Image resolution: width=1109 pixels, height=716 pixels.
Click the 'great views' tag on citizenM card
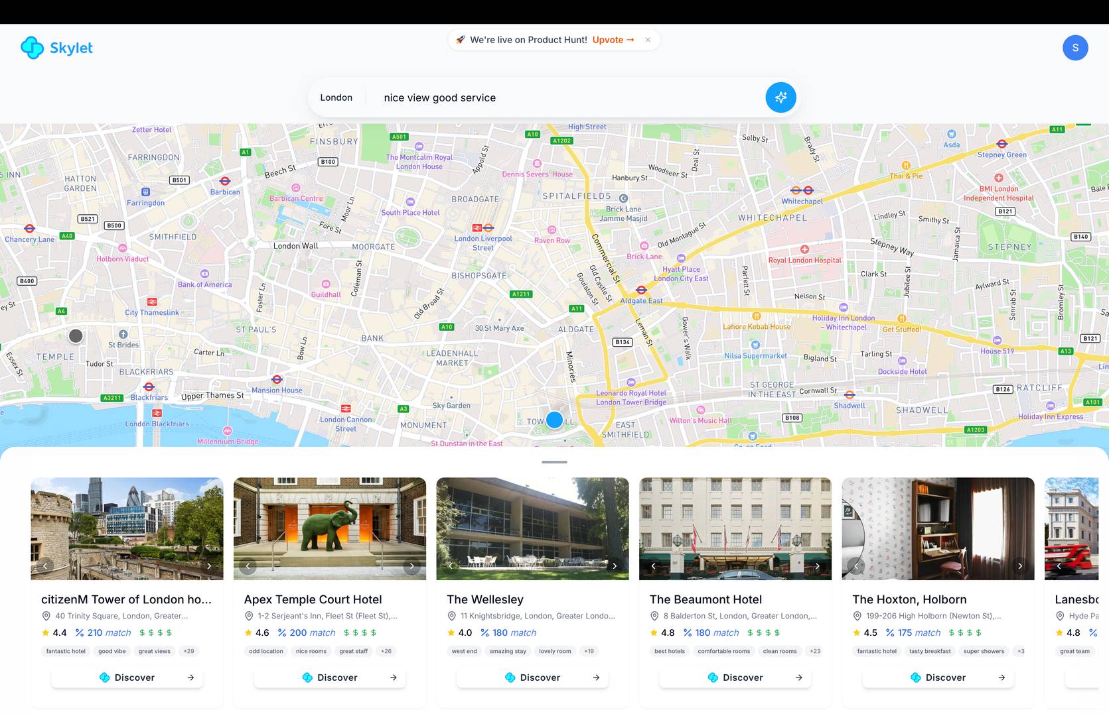pyautogui.click(x=155, y=651)
